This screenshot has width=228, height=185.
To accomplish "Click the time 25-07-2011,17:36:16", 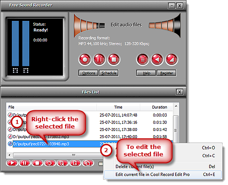I will point(119,122).
